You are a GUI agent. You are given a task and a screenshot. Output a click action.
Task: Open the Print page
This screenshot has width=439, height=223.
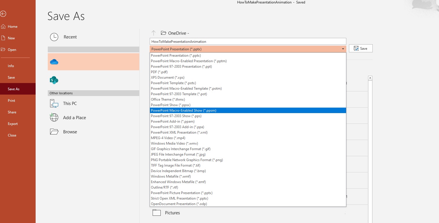click(x=12, y=101)
